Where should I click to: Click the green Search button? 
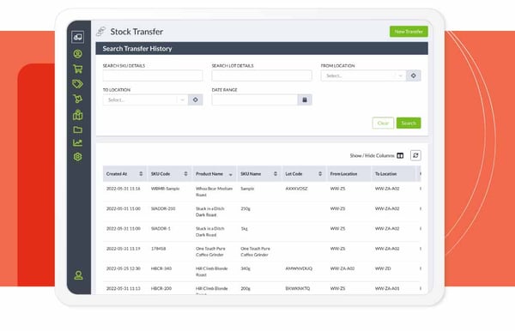tap(409, 123)
